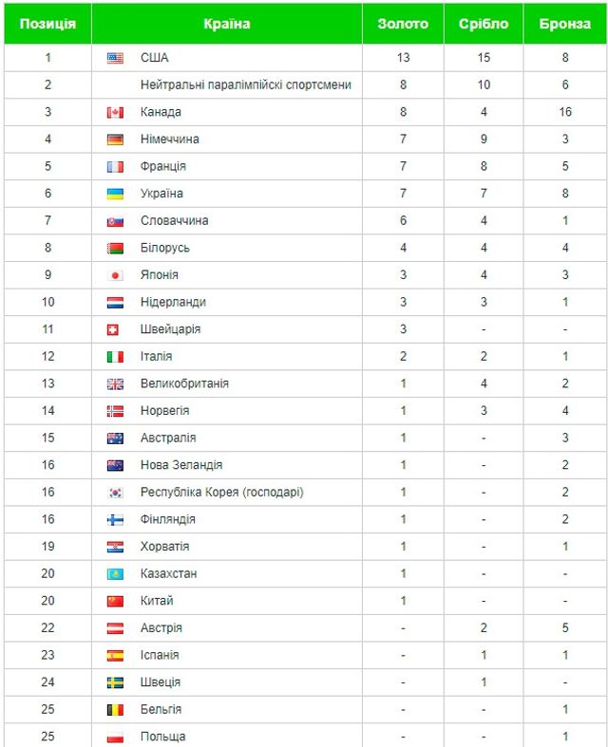Click the USA silver medal count 15

(x=484, y=58)
